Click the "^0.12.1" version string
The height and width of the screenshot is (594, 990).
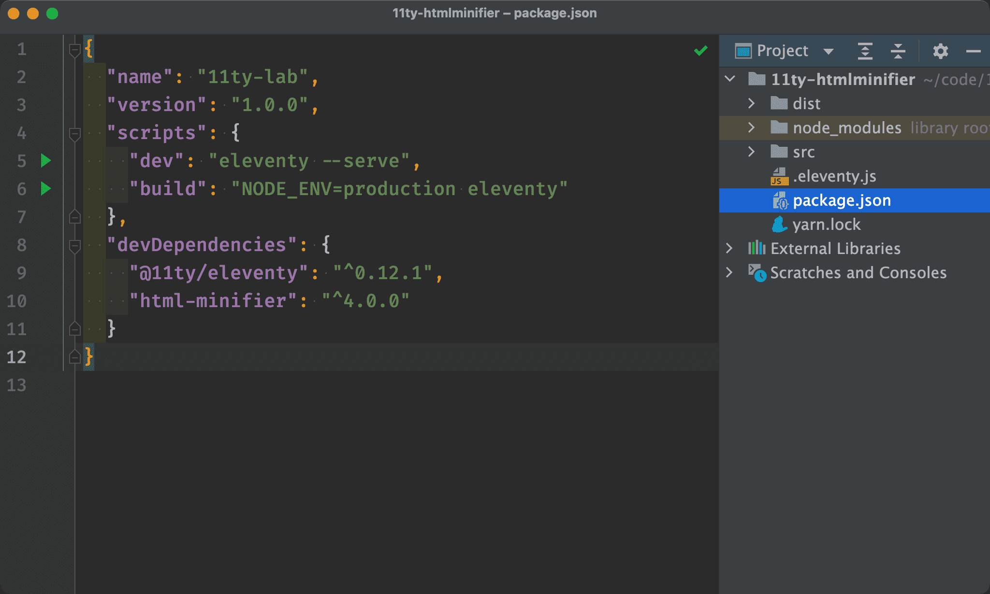click(382, 273)
